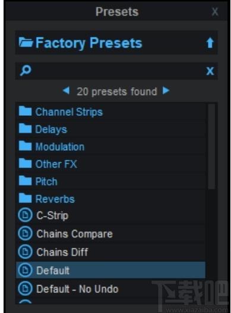This screenshot has width=231, height=313.
Task: Open the Modulation folder icon
Action: click(x=25, y=146)
